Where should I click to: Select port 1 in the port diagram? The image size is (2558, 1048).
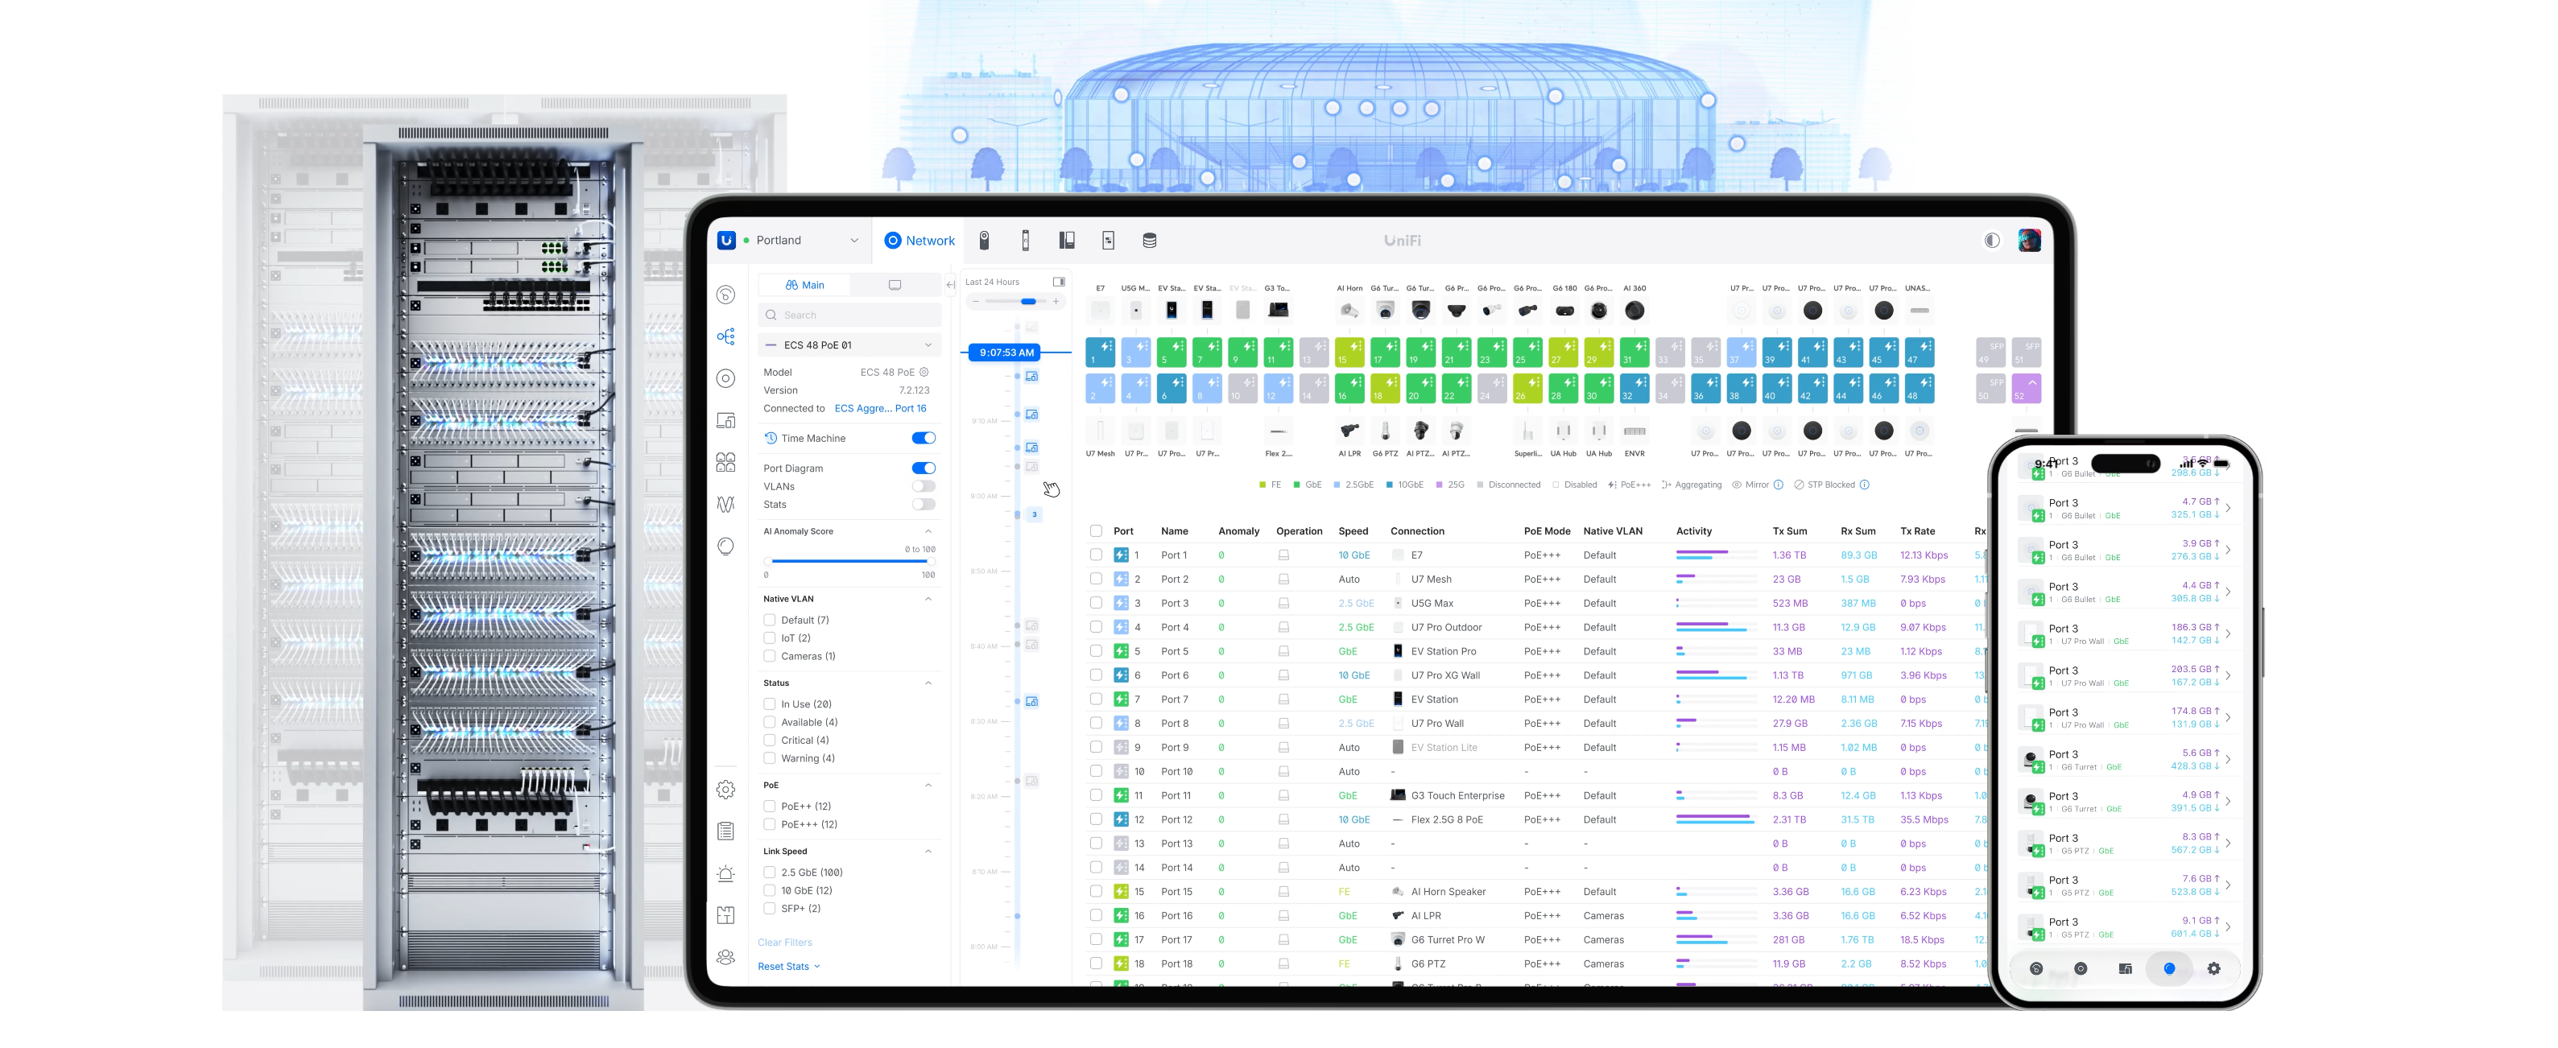click(x=1101, y=353)
